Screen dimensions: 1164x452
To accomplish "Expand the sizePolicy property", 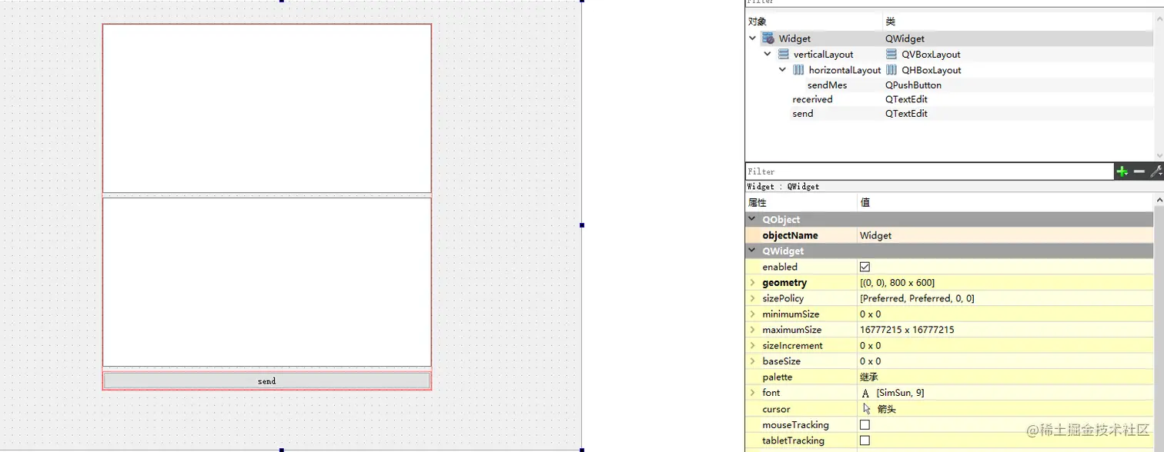I will (x=752, y=298).
